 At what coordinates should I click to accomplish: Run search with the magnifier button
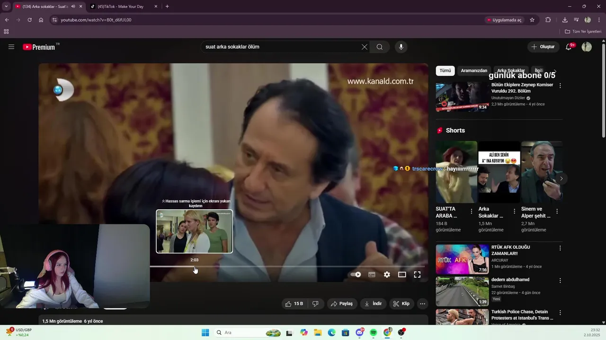tap(380, 47)
